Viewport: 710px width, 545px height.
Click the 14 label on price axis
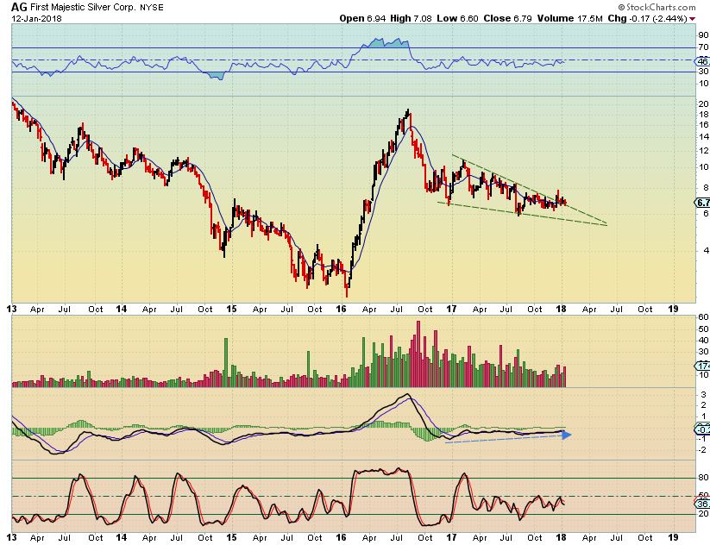coord(703,137)
